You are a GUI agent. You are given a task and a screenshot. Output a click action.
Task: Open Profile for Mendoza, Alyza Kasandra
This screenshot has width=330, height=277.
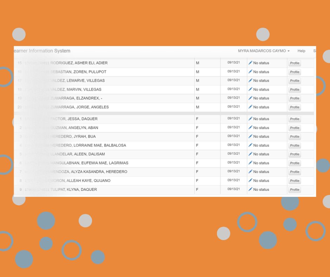[x=295, y=172]
